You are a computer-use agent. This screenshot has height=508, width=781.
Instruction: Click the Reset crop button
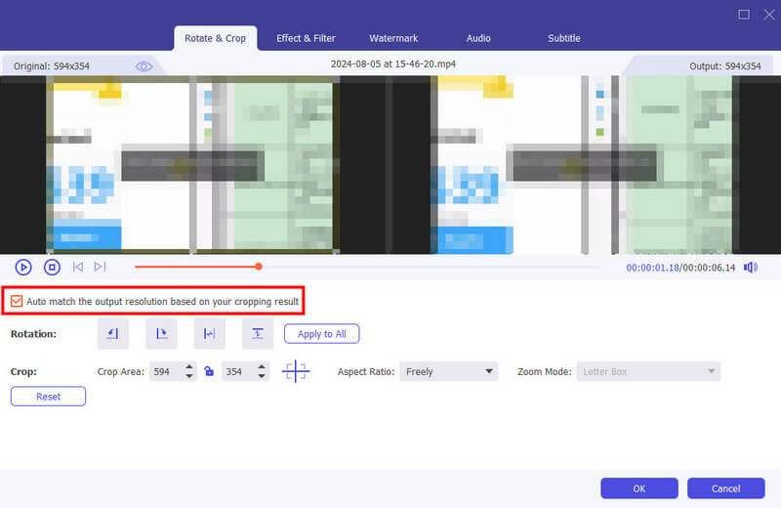(48, 397)
